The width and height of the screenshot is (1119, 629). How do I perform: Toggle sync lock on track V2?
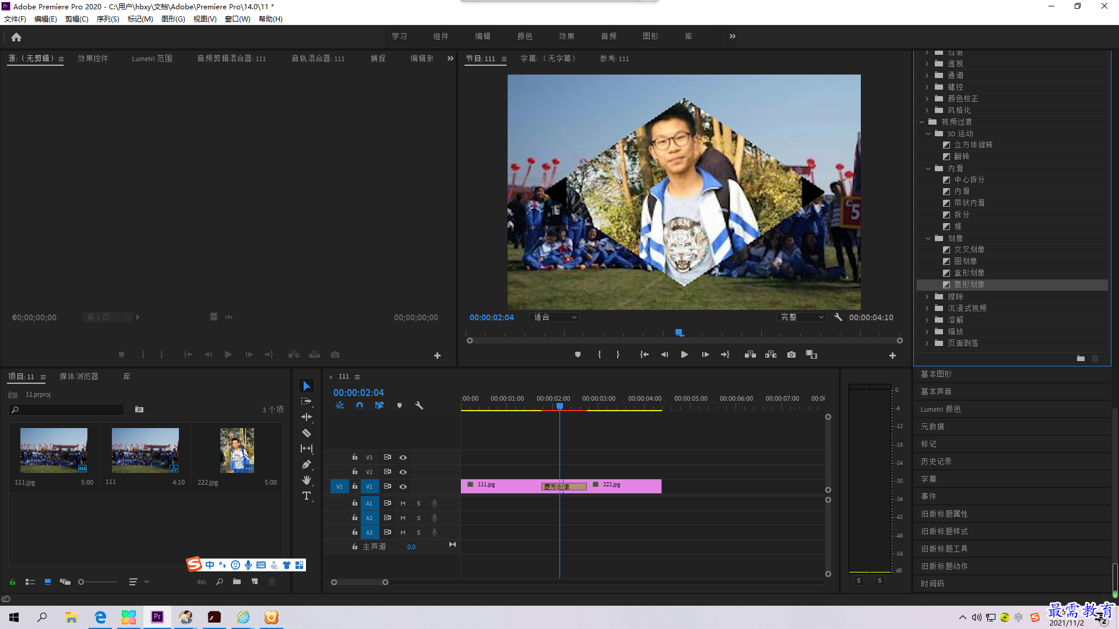pyautogui.click(x=387, y=472)
